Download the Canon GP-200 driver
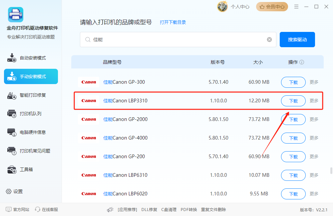Viewport: 333px width, 216px height. click(293, 157)
